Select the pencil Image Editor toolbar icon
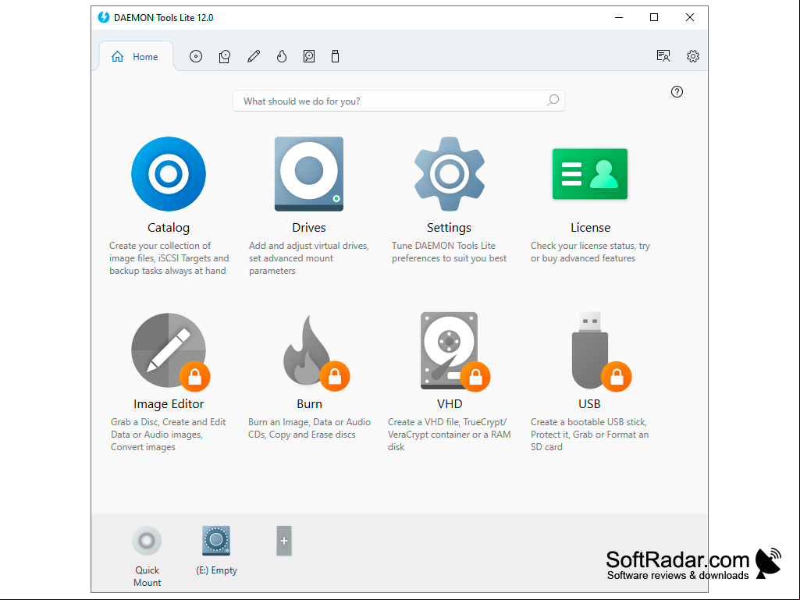 point(254,57)
